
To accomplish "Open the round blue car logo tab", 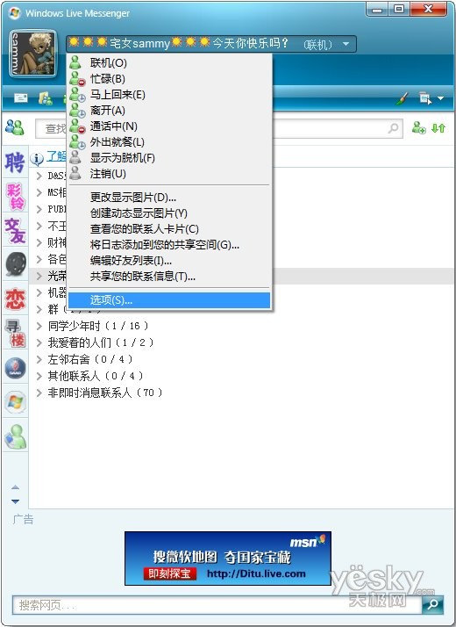I will (16, 368).
